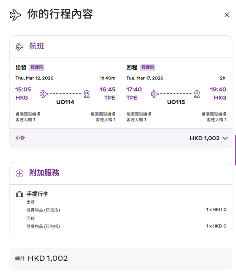Click the 1h 40m duration text
Image resolution: width=236 pixels, height=280 pixels.
coord(107,78)
